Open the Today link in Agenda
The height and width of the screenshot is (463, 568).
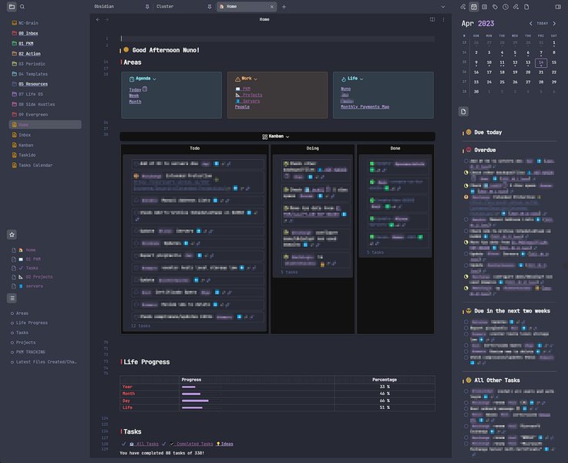[135, 90]
